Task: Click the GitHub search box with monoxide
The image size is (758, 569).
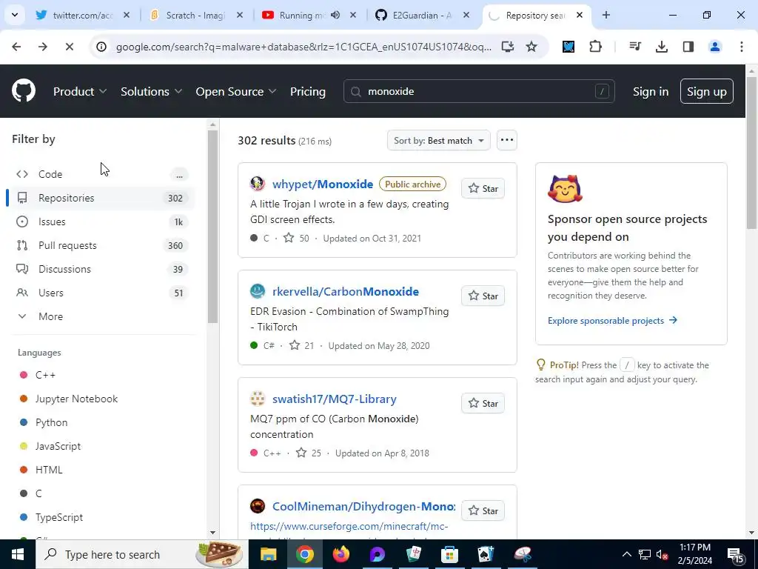Action: click(479, 91)
